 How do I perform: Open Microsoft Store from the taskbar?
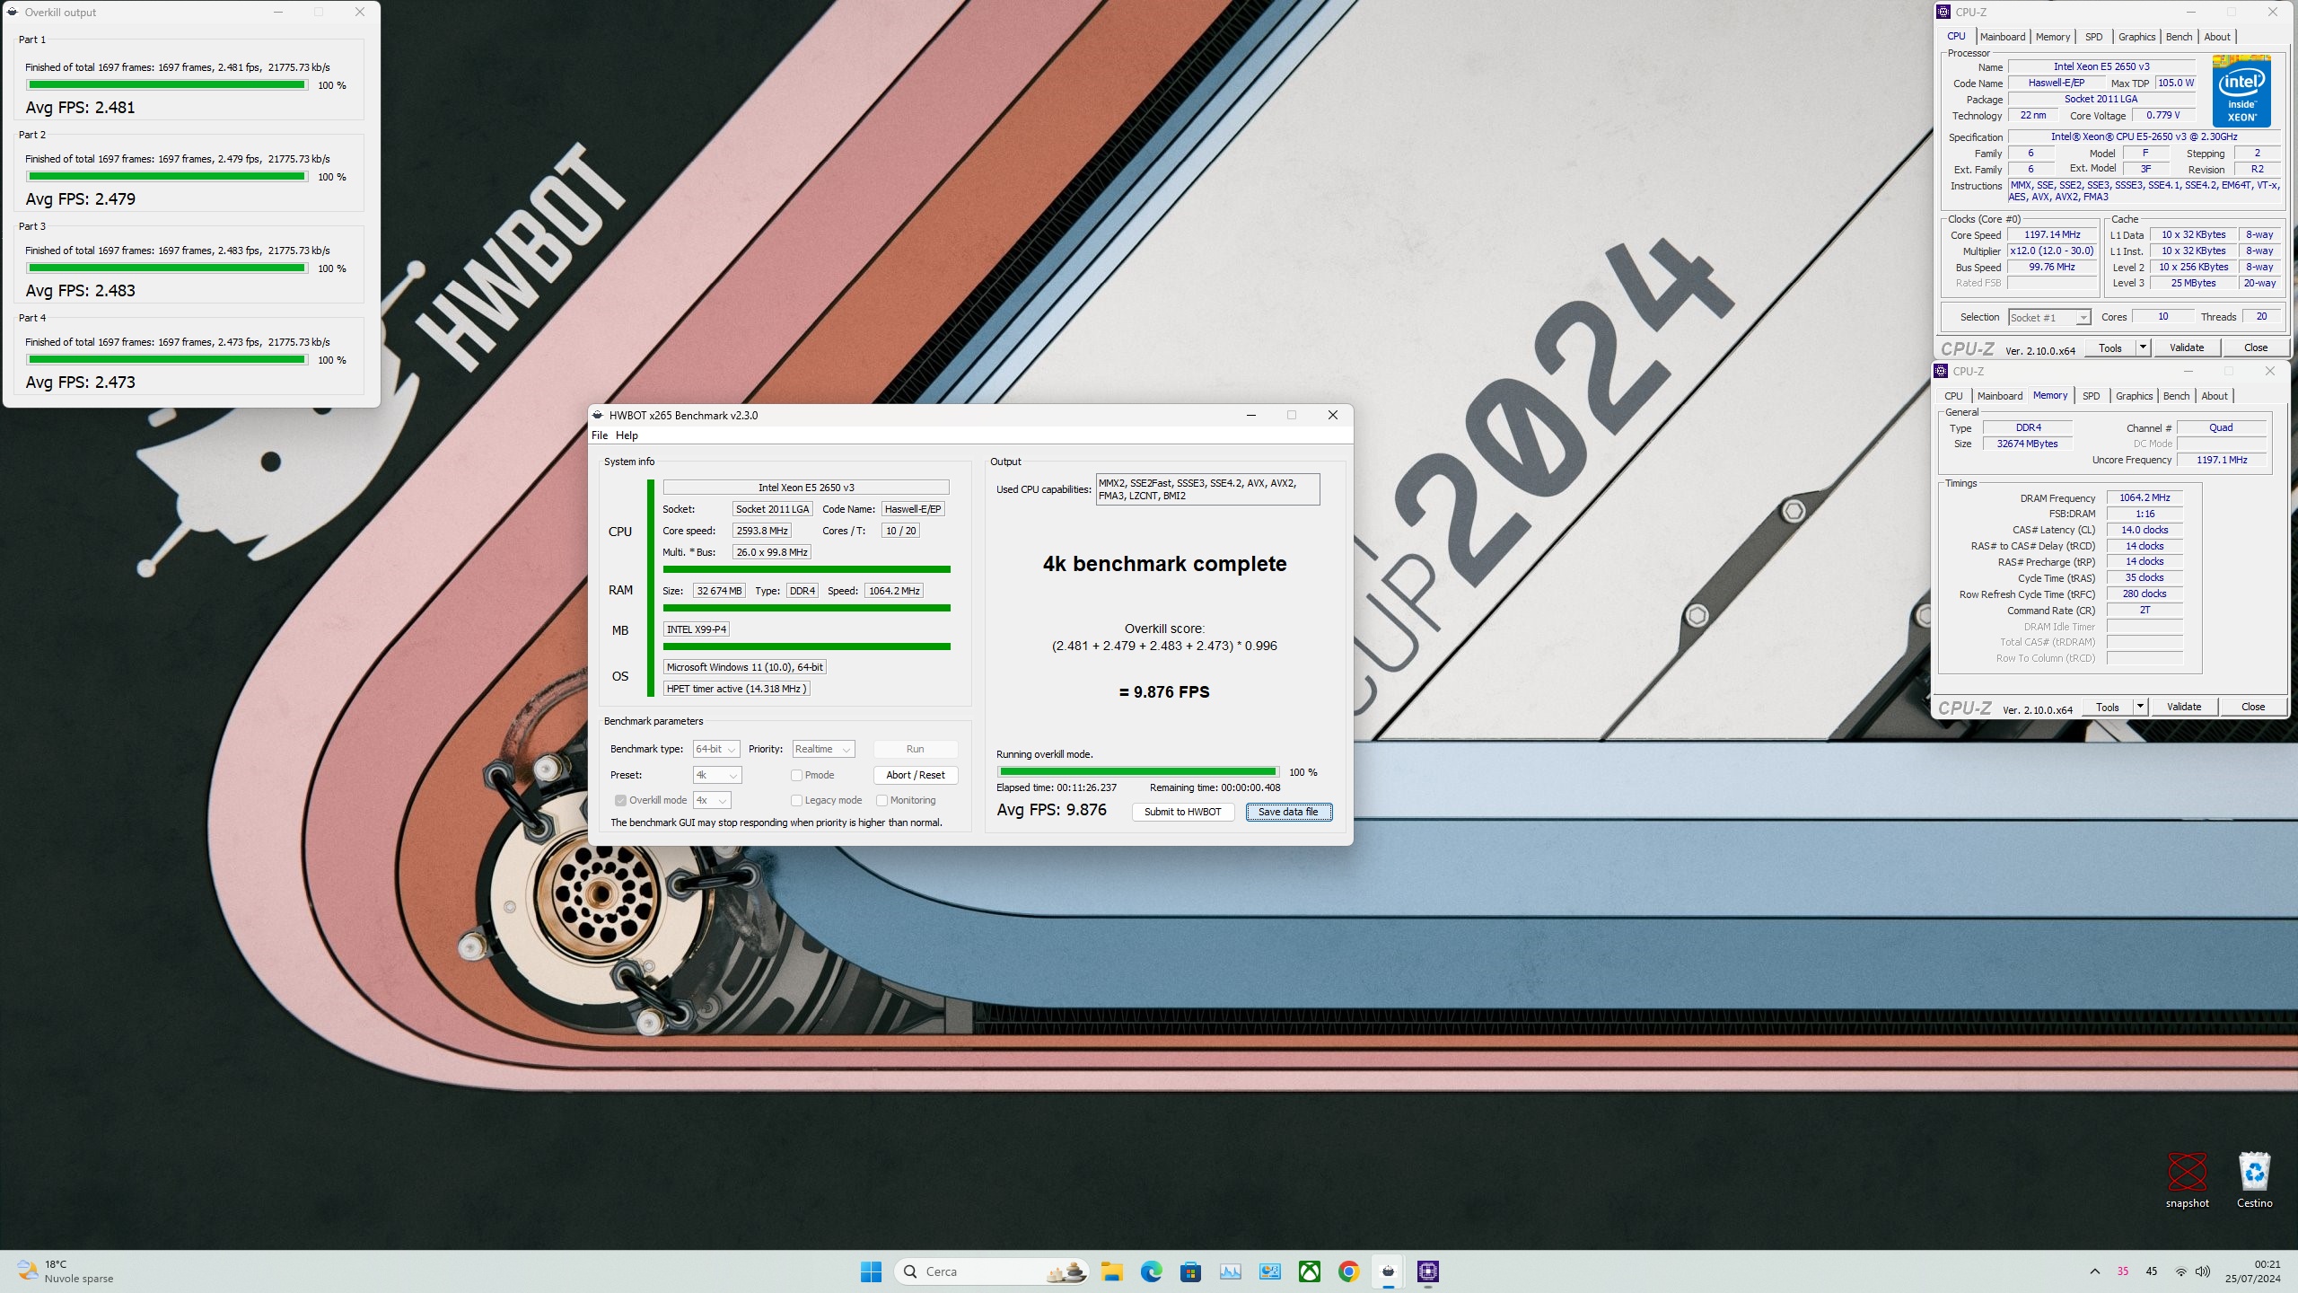pos(1191,1271)
